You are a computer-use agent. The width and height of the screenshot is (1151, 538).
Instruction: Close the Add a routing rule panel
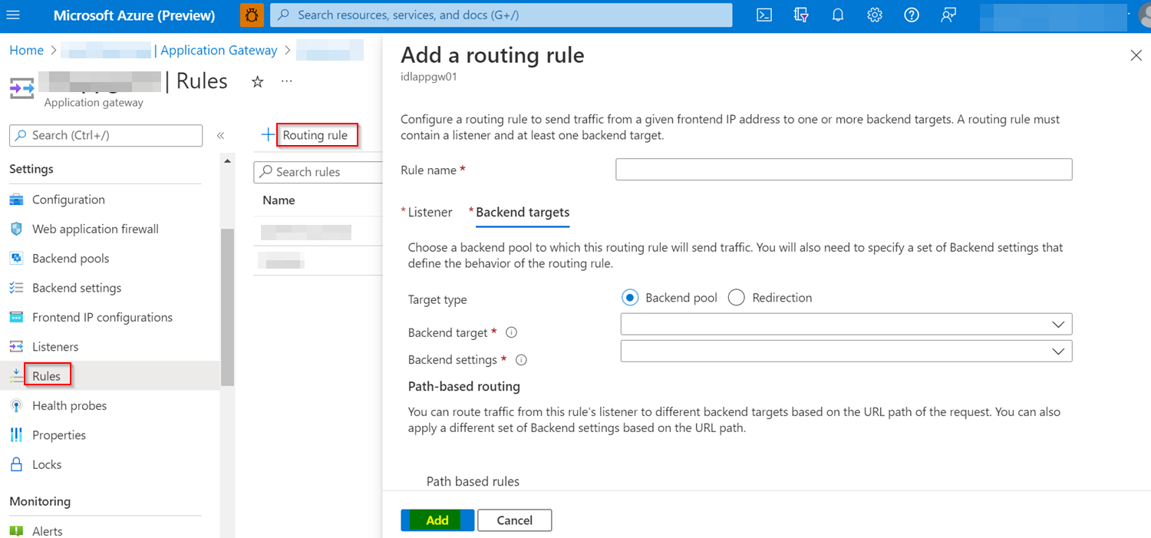click(1136, 55)
